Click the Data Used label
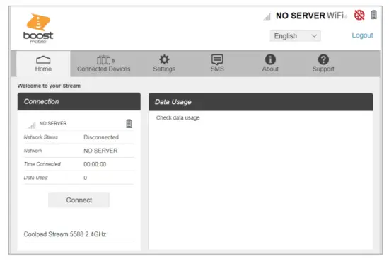Image resolution: width=389 pixels, height=264 pixels. [x=36, y=178]
